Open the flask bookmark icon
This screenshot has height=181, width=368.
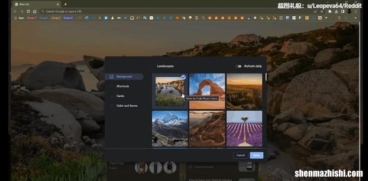tap(113, 18)
